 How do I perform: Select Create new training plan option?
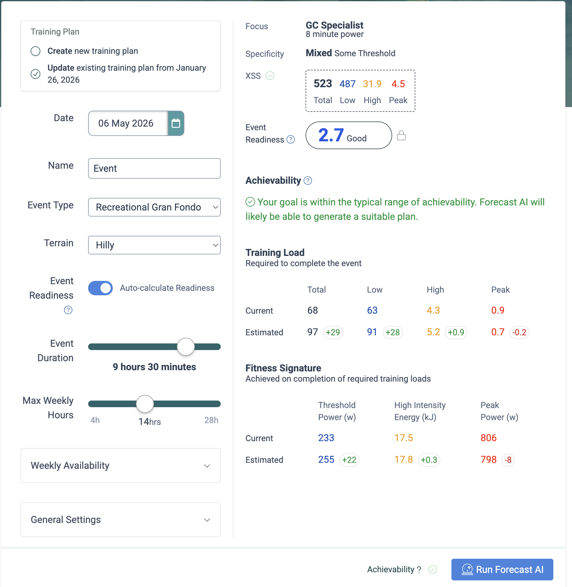click(35, 51)
